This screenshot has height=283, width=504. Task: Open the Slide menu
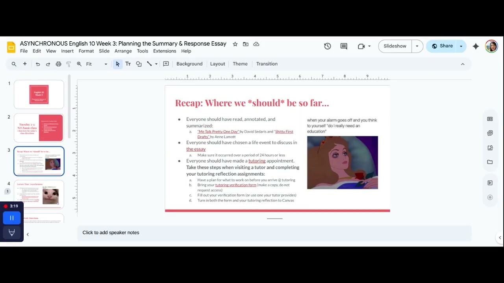[104, 51]
